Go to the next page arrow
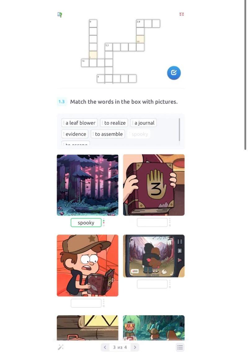Screen dimensions: 248x353 [x=135, y=347]
